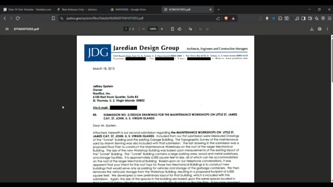Click the grey circular extension icon

click(260, 18)
